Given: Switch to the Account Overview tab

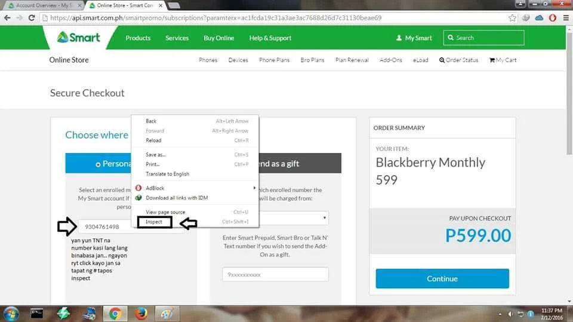Looking at the screenshot, I should 43,5.
